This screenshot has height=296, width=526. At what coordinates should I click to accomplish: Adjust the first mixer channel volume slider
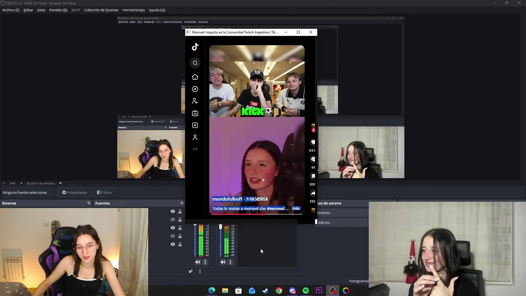(x=195, y=240)
